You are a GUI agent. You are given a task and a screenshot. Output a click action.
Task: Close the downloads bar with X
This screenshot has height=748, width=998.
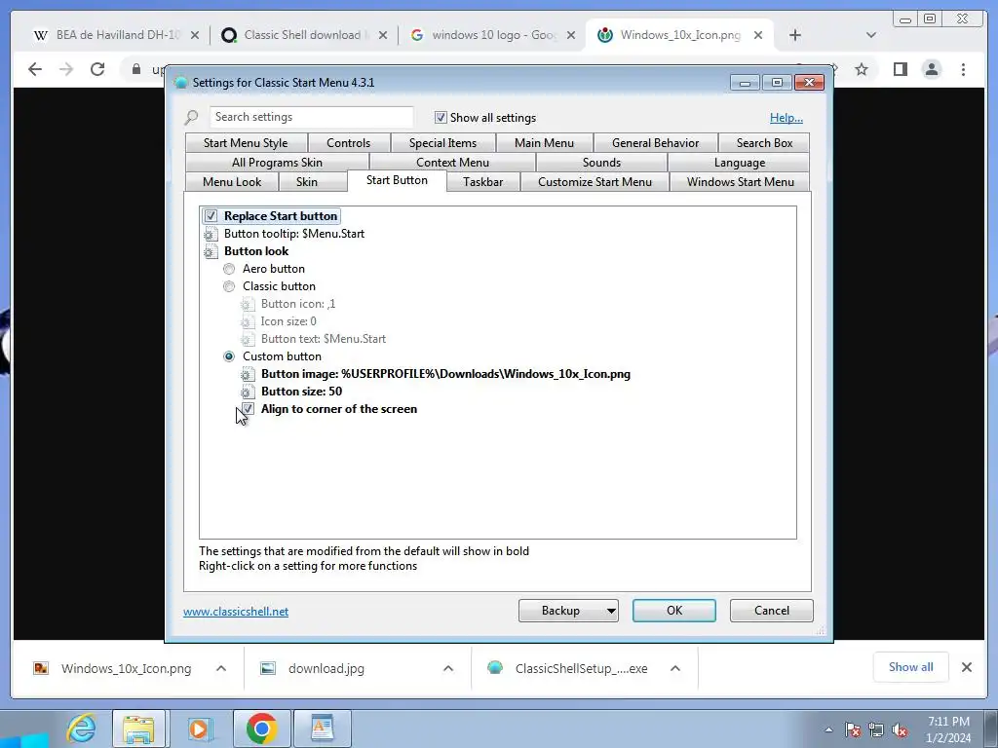point(966,667)
